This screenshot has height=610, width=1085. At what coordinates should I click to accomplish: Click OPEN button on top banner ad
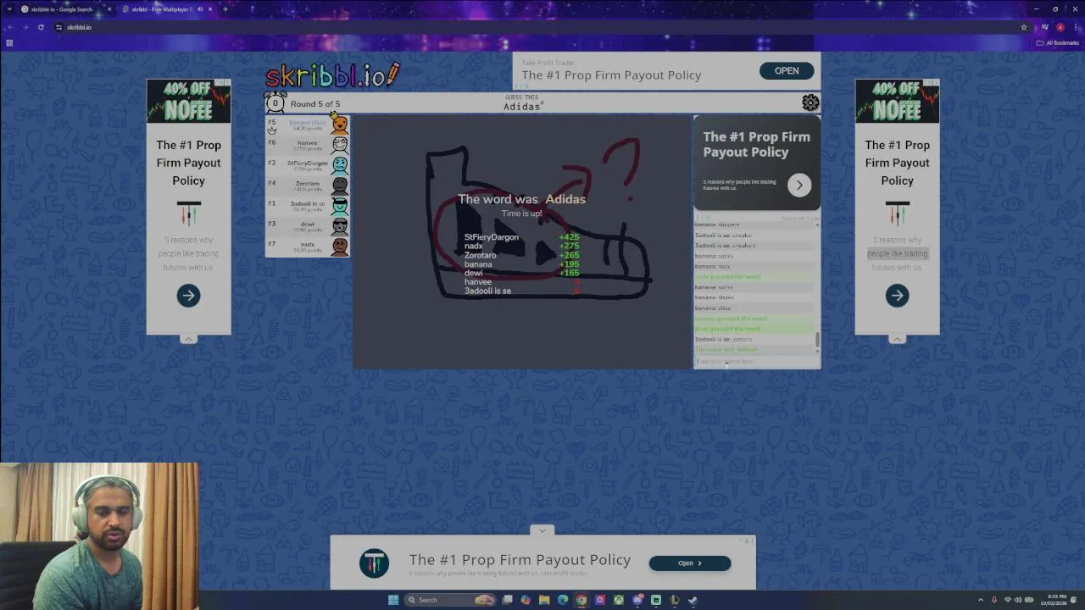(x=786, y=70)
